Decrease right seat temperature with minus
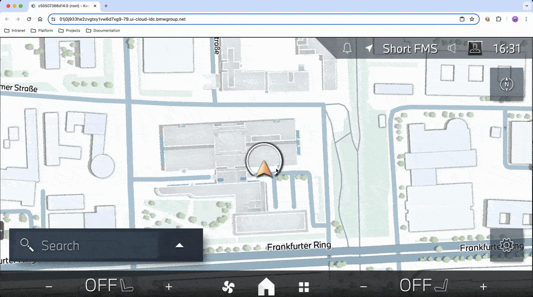The height and width of the screenshot is (297, 533). [364, 287]
